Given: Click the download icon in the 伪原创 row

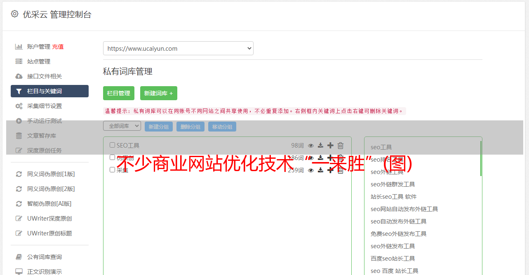Looking at the screenshot, I should tap(320, 158).
